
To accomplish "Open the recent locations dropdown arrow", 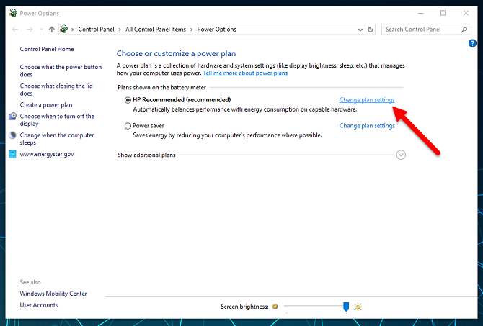I will pyautogui.click(x=41, y=30).
